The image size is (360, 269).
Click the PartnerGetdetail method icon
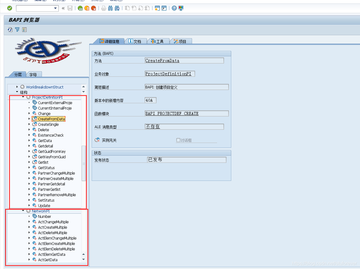click(35, 184)
